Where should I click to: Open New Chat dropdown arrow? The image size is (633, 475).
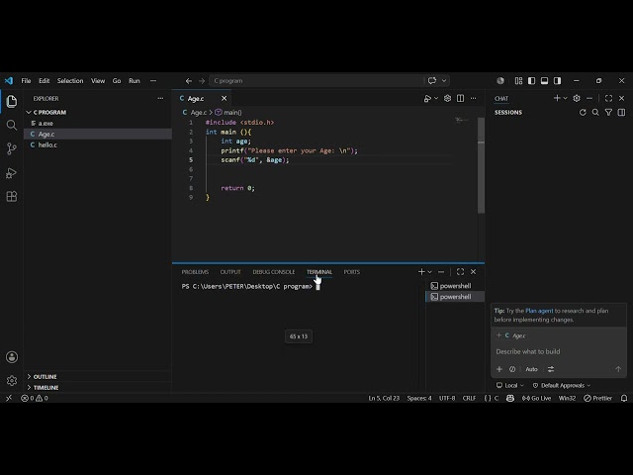click(x=565, y=98)
